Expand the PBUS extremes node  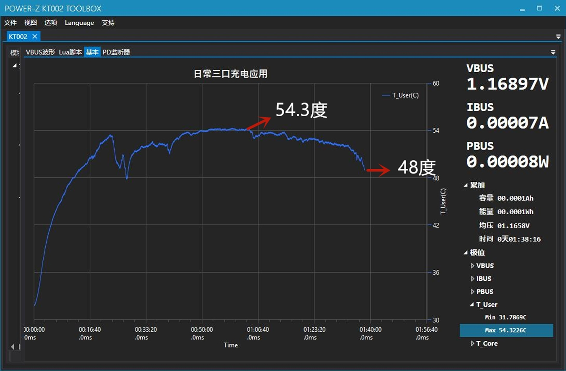(x=472, y=292)
